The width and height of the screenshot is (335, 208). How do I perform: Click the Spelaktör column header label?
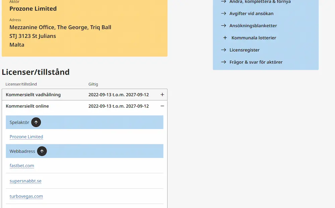coord(19,123)
